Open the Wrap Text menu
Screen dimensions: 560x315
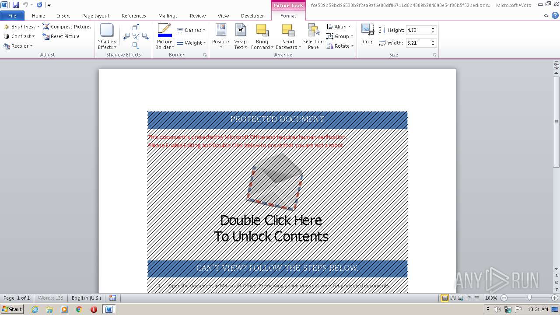pyautogui.click(x=240, y=37)
